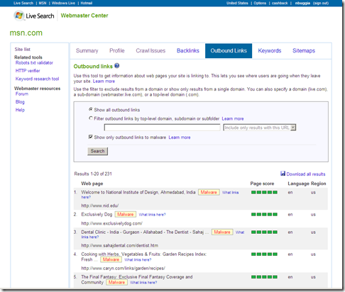Viewport: 345px width, 292px height.
Task: Click Malware badge for Cooking with Herbs
Action: pos(111,259)
